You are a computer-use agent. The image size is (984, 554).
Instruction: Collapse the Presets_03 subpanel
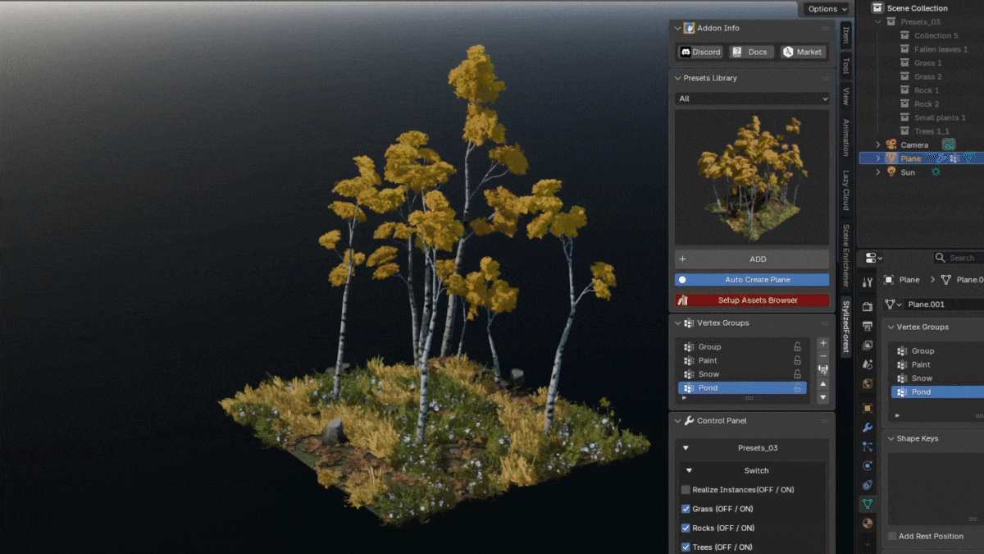[x=686, y=448]
